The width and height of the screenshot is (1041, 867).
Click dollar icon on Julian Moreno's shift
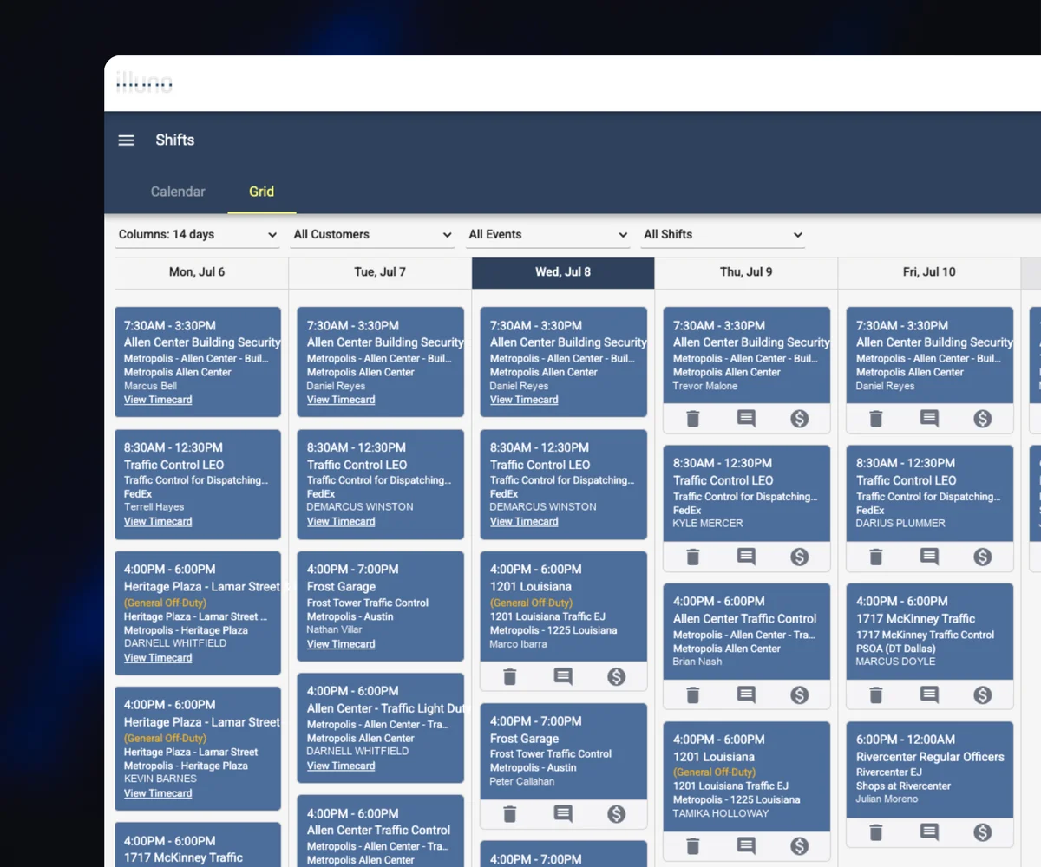pyautogui.click(x=983, y=832)
